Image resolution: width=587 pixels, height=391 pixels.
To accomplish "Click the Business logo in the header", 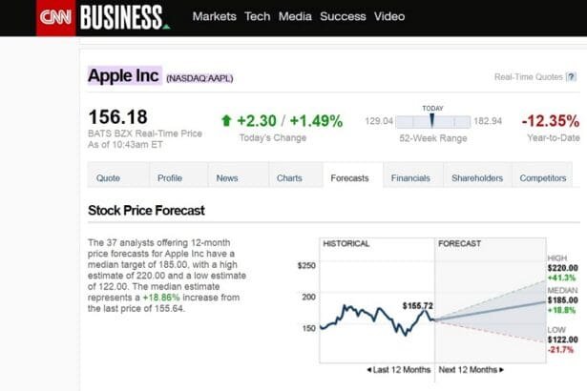I will [x=121, y=17].
